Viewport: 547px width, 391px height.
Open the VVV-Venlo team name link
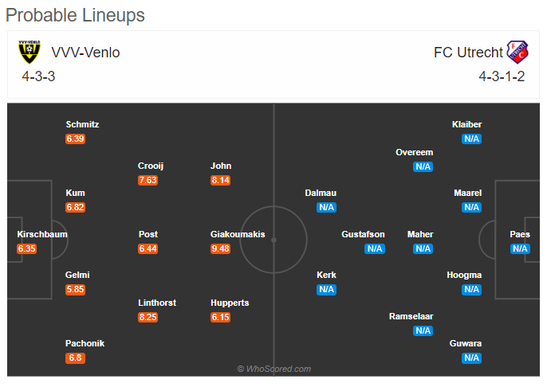[x=85, y=53]
